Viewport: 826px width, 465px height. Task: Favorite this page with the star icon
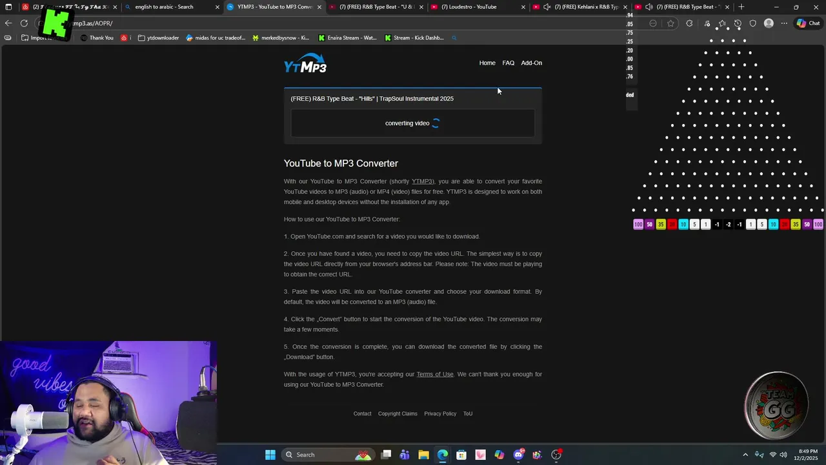pyautogui.click(x=671, y=23)
